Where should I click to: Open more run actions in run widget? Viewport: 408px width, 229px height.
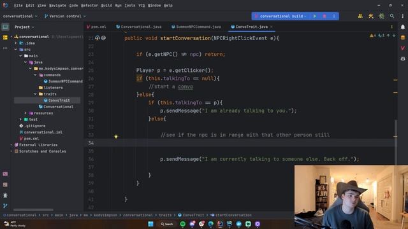click(334, 16)
